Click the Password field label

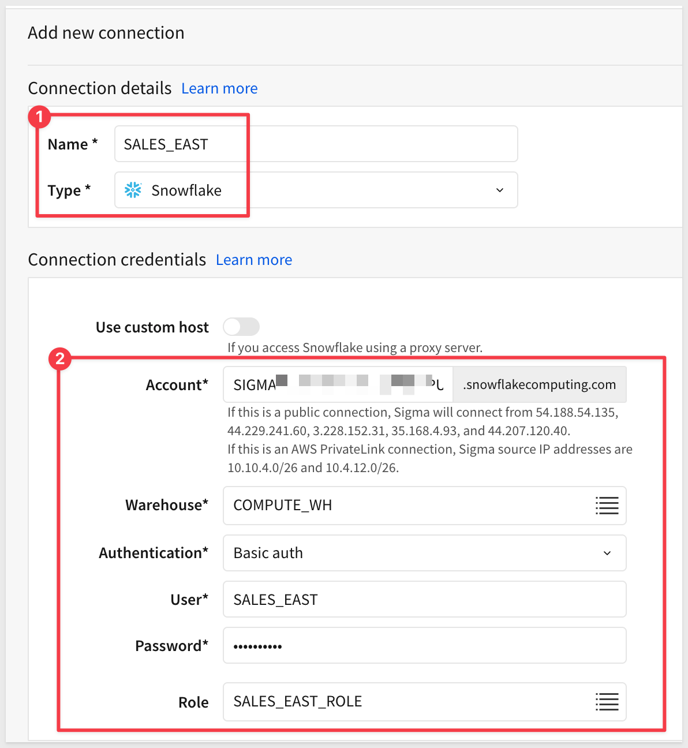pos(171,646)
